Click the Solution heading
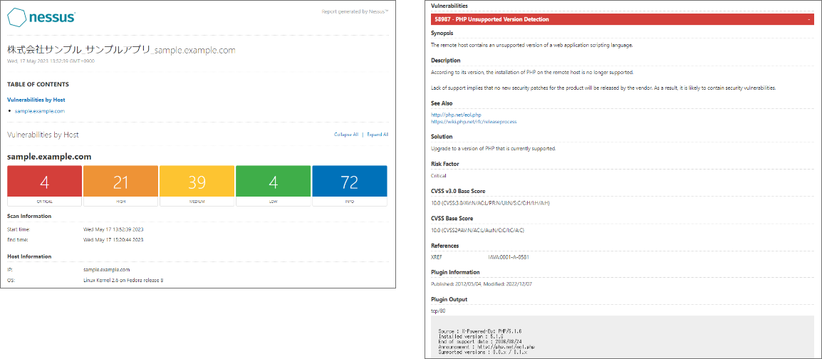The width and height of the screenshot is (822, 359). click(442, 136)
